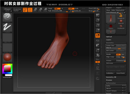Viewport: 130px width, 94px height.
Task: Click the Actual size icon
Action: coord(98,25)
